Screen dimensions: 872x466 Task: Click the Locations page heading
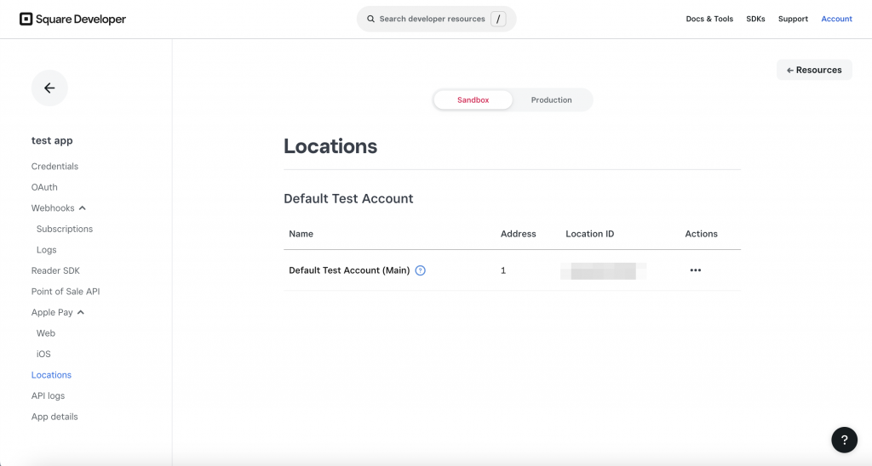(x=330, y=146)
